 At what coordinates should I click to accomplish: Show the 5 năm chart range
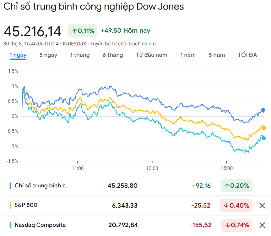coord(217,55)
